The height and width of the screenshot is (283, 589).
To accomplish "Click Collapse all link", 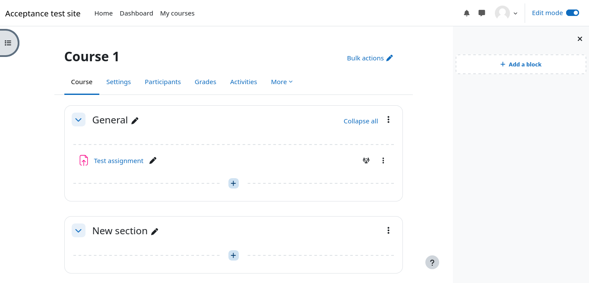I will tap(361, 121).
